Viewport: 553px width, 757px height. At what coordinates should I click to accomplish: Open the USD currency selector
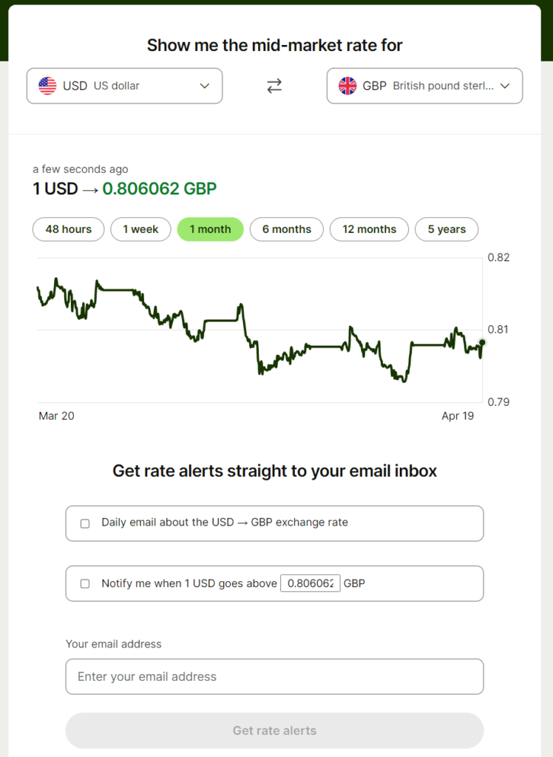[124, 86]
